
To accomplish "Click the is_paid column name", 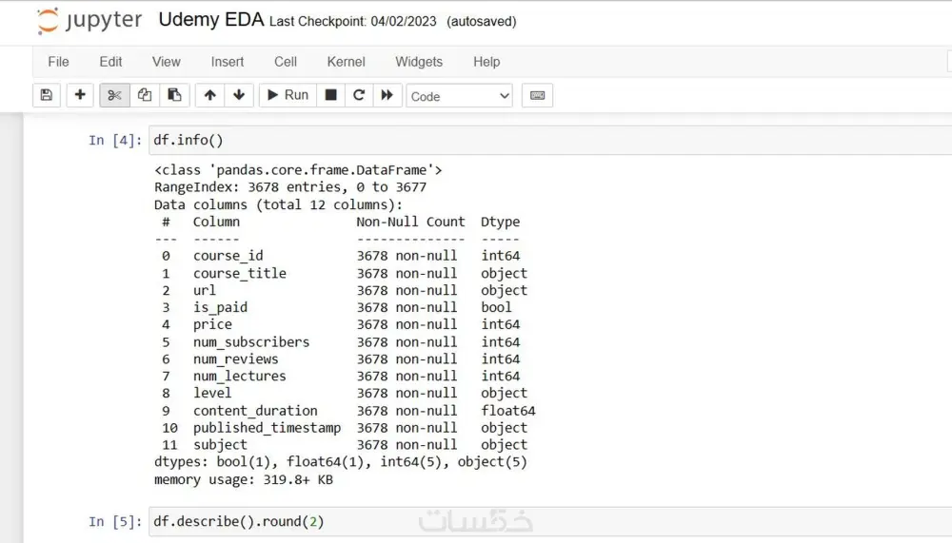I will (221, 307).
